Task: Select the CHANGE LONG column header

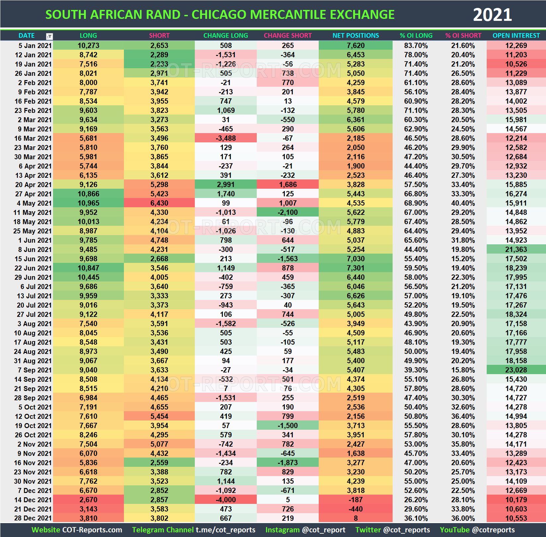Action: tap(226, 35)
